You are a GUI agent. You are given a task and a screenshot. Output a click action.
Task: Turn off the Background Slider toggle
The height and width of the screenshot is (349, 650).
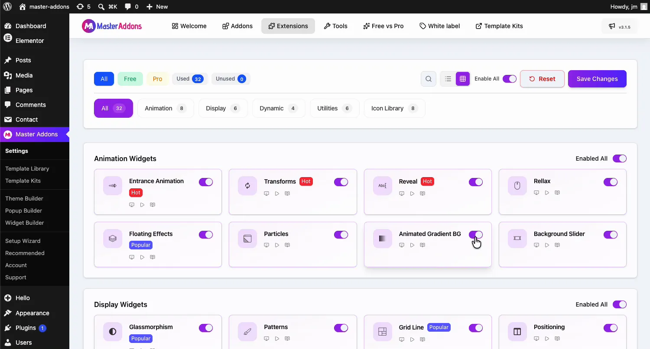pyautogui.click(x=611, y=235)
